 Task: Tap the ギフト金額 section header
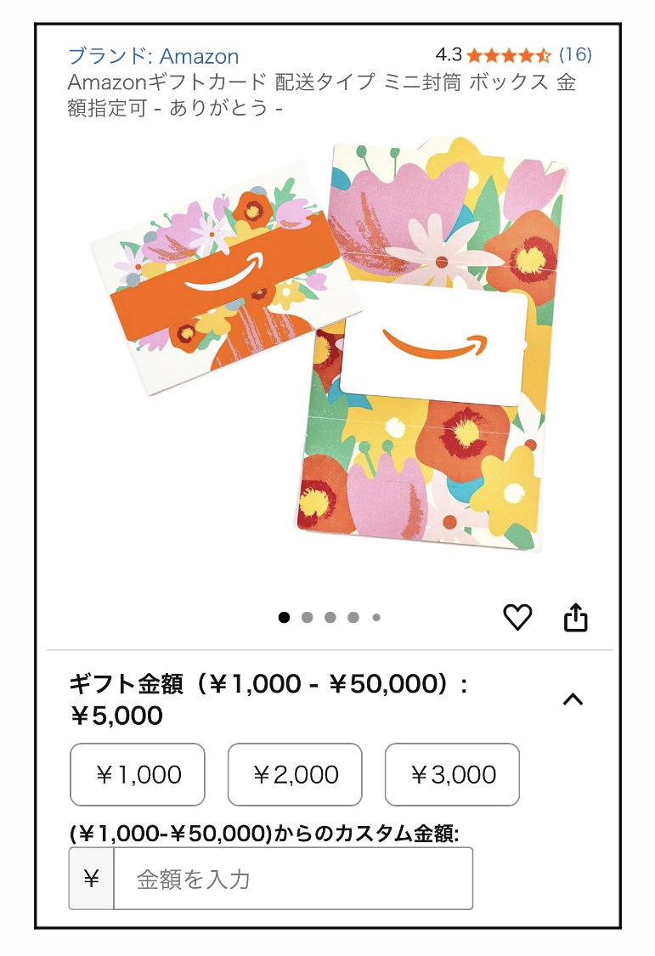coord(268,699)
